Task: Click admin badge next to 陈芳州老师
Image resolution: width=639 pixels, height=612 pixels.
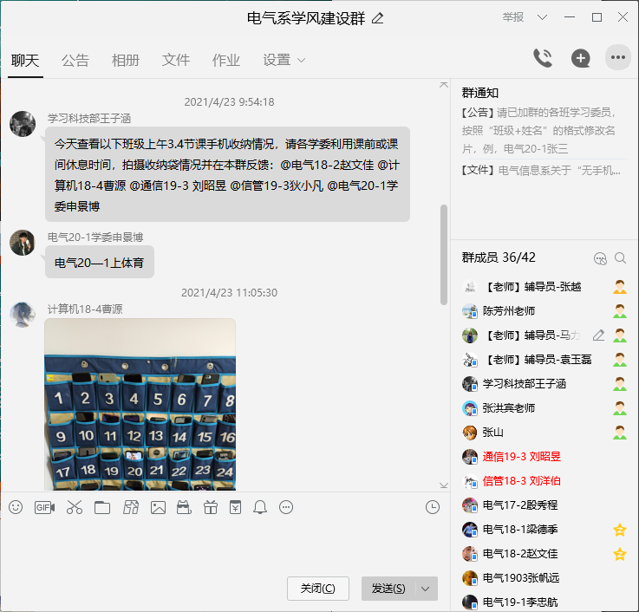Action: (620, 311)
